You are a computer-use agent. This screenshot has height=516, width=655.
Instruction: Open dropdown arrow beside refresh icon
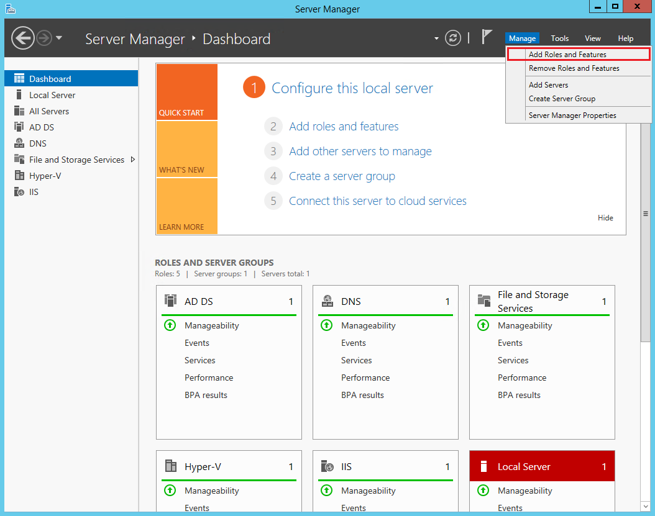(436, 38)
